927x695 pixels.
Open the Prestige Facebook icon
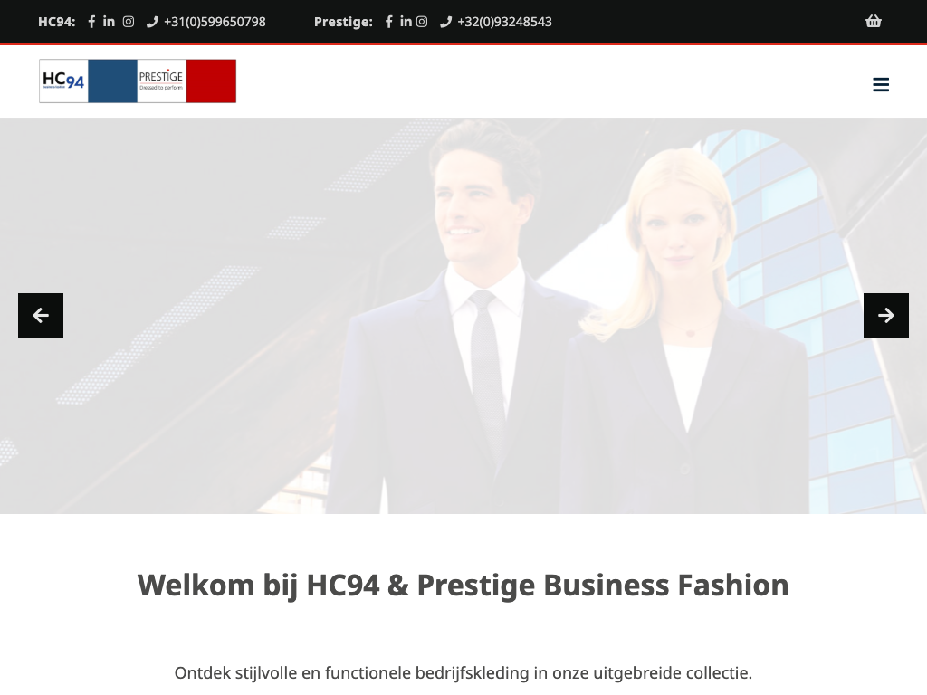tap(389, 22)
